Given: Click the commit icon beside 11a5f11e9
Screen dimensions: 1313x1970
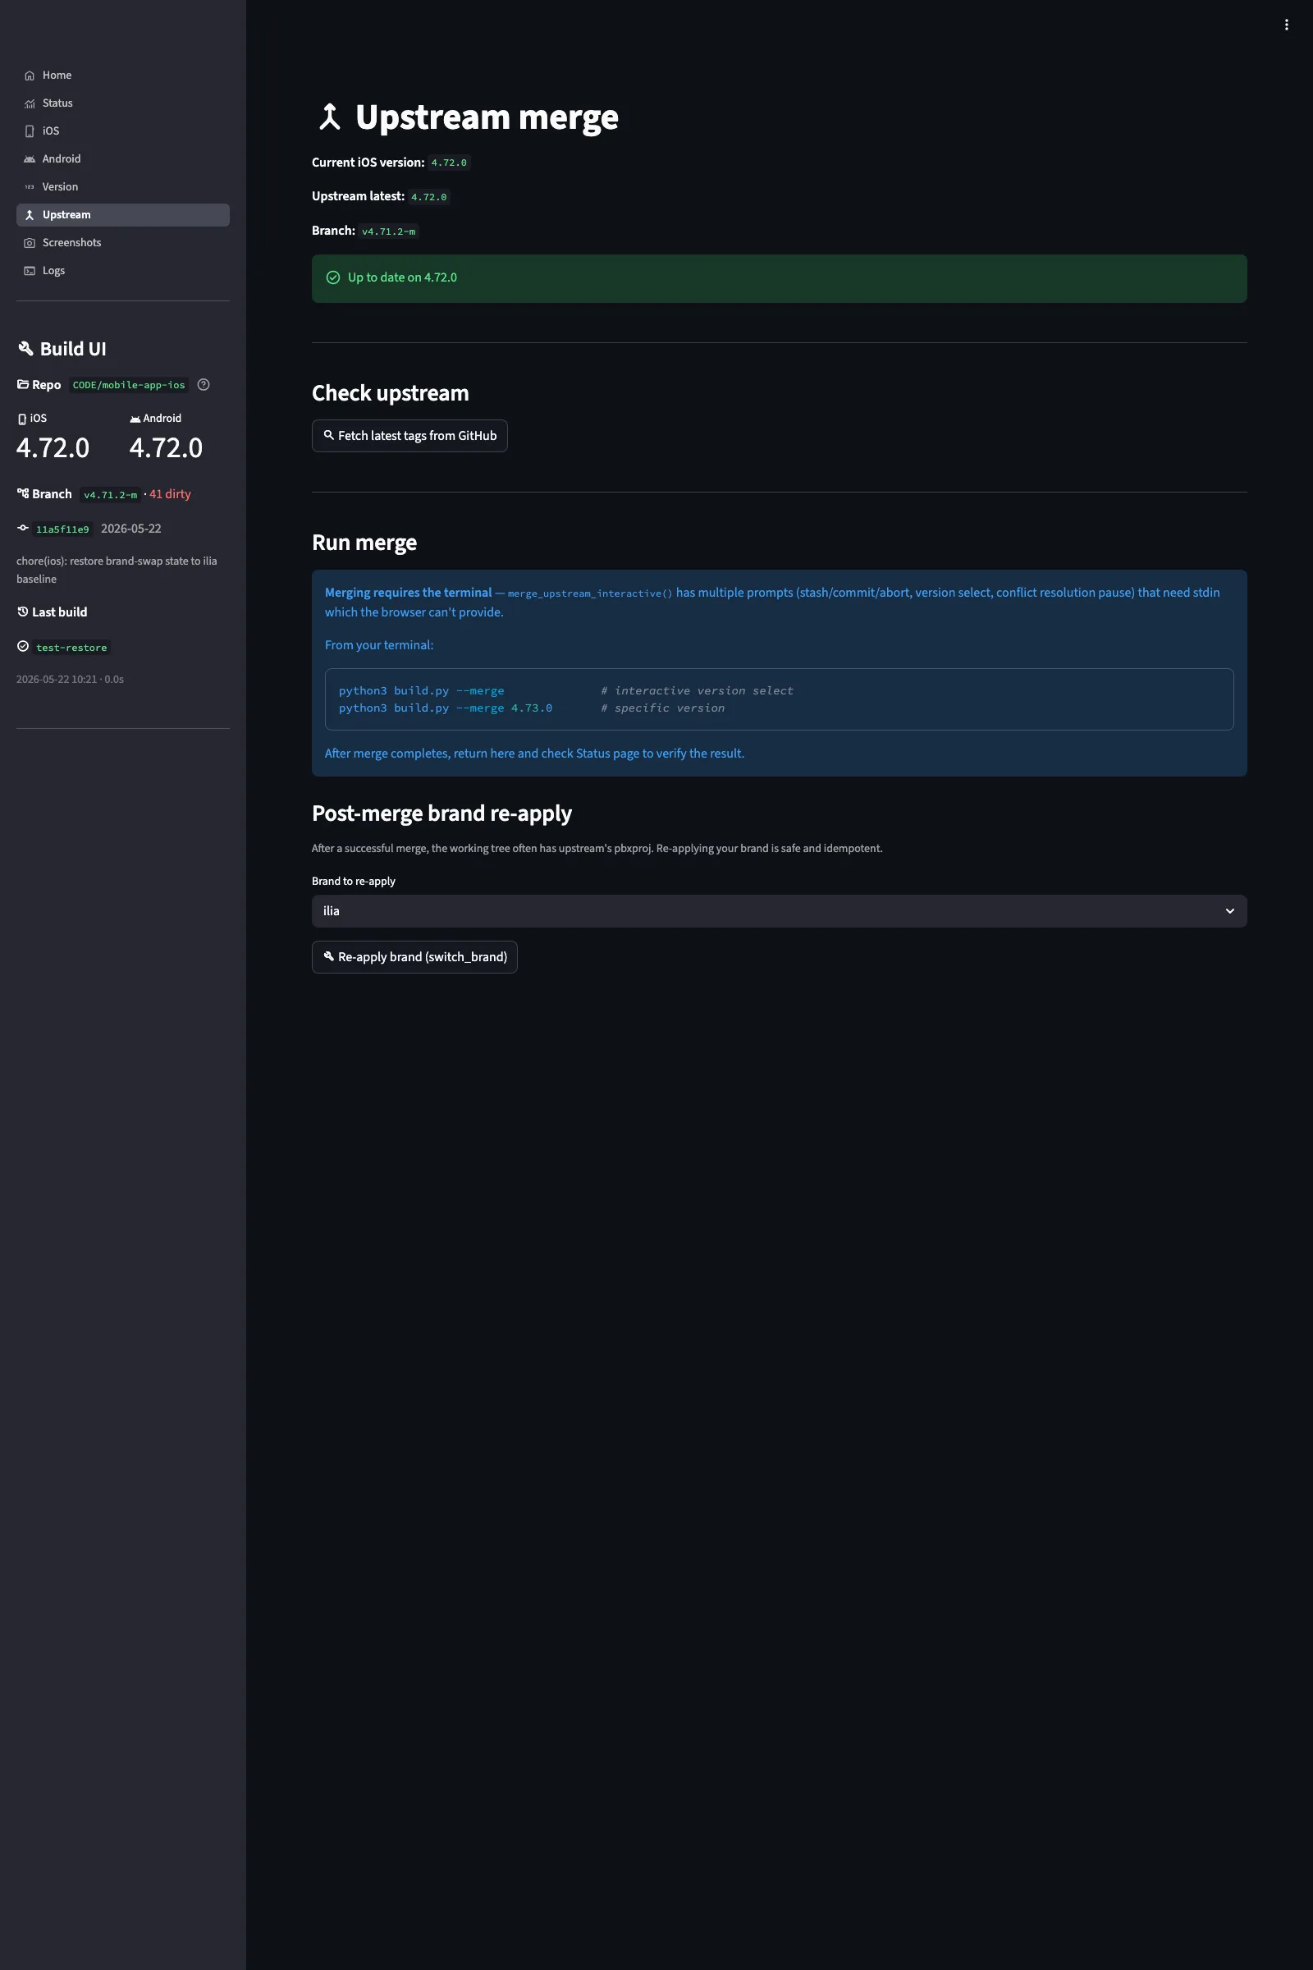Looking at the screenshot, I should pyautogui.click(x=23, y=528).
